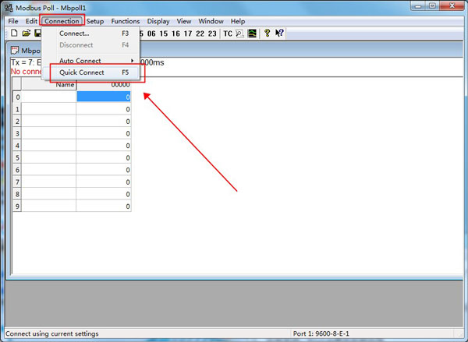
Task: Open the Display menu
Action: pos(158,21)
